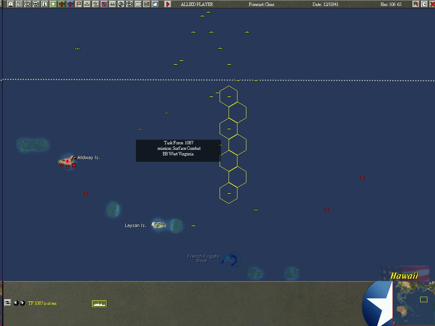Click the terrain strip toolbar icon
This screenshot has width=435, height=326.
147,4
